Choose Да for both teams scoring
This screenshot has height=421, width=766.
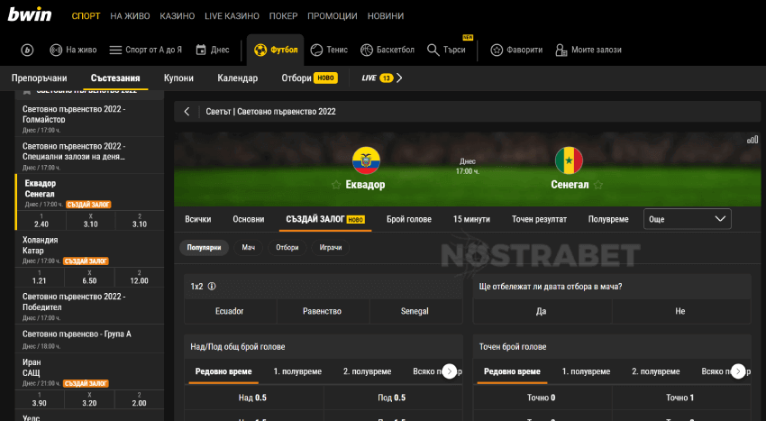[542, 311]
